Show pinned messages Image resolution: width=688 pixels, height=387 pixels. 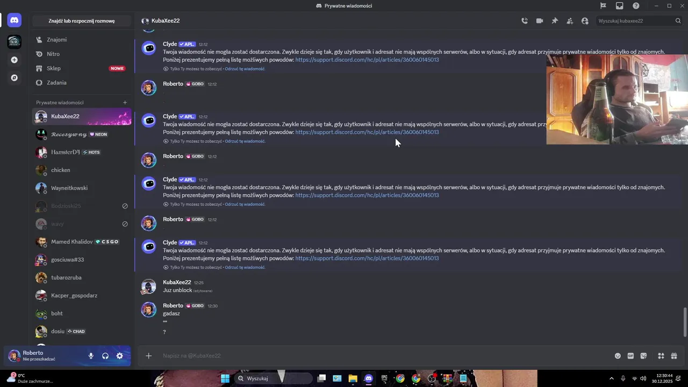click(555, 21)
